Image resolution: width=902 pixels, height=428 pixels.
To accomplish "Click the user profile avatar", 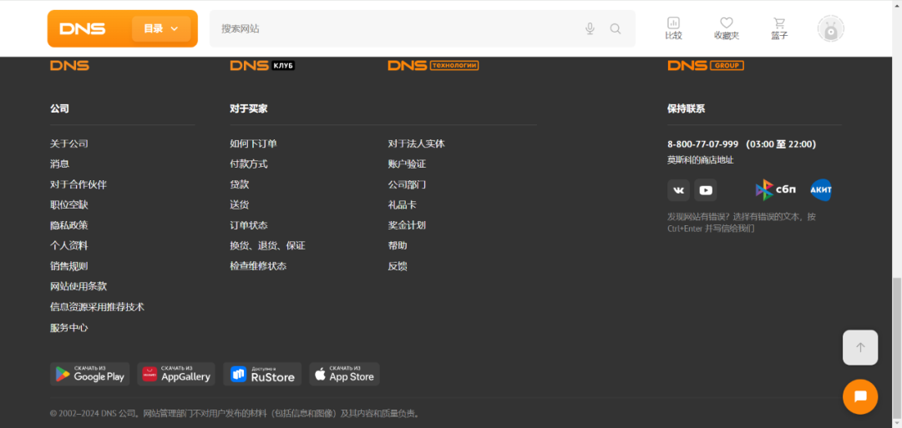I will [x=831, y=28].
